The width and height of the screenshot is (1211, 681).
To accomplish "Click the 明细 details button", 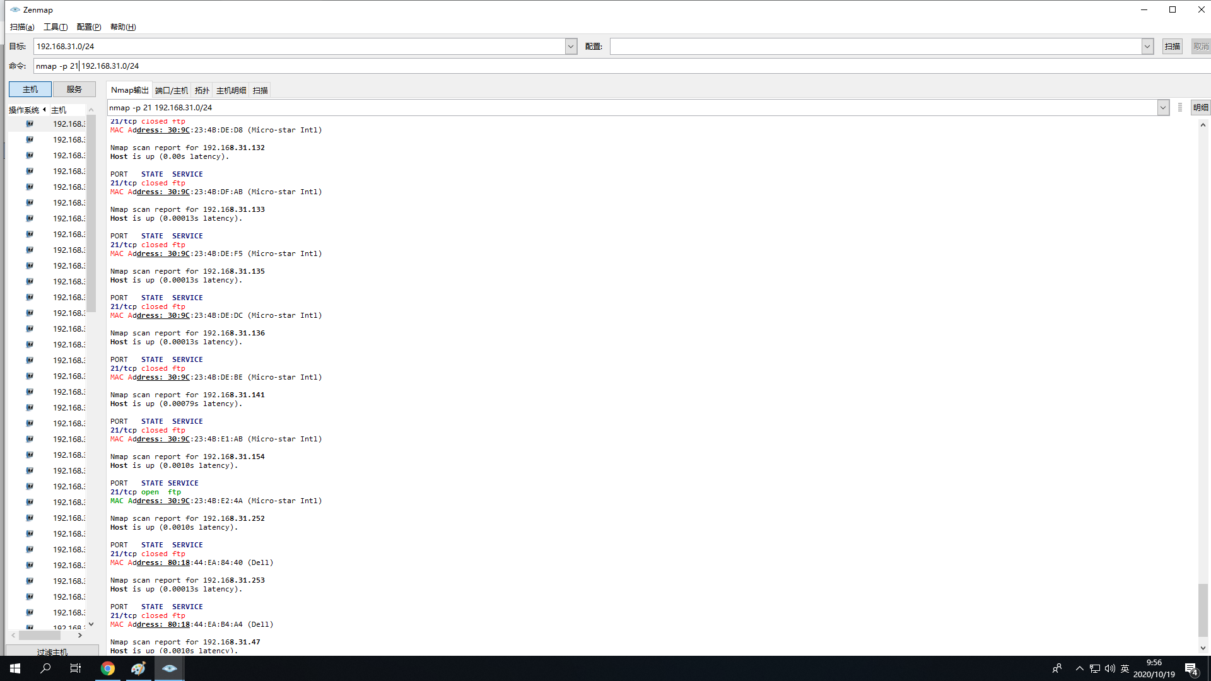I will (x=1200, y=108).
